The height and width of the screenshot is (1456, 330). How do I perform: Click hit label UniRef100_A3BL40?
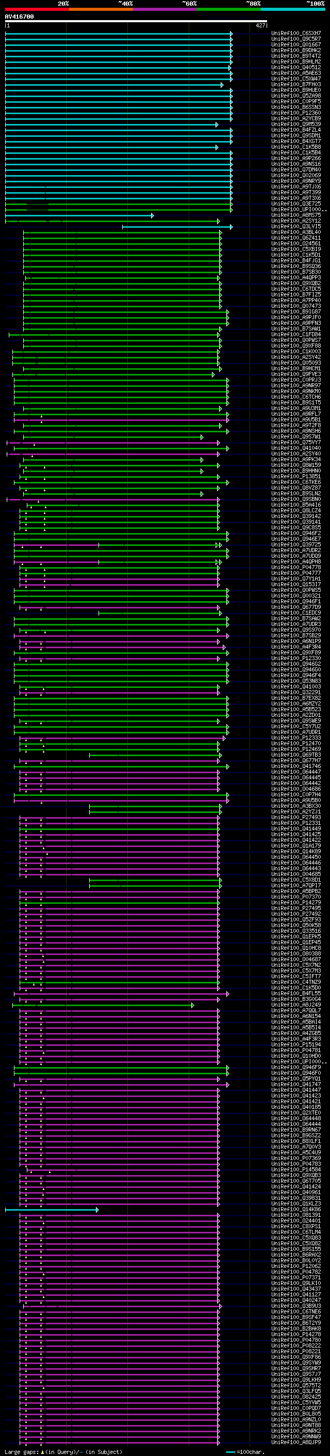[x=296, y=232]
